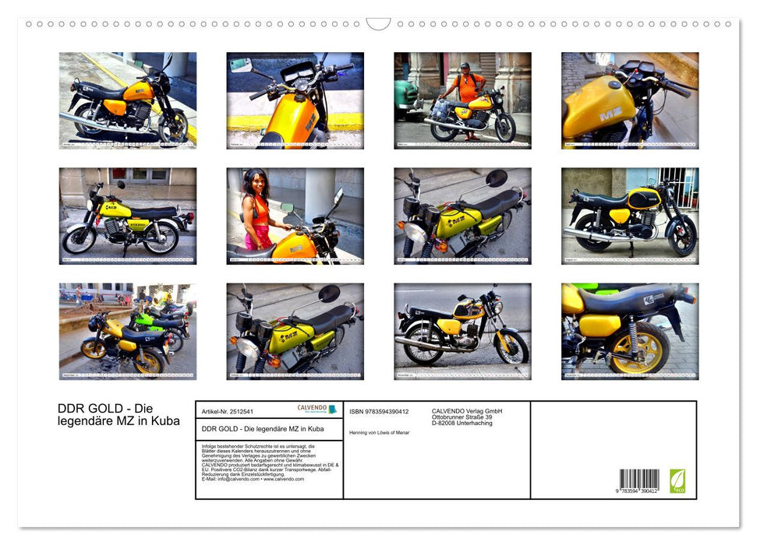757x545 pixels.
Task: Click boxed title 'DDR GOLD - Die legendäre MZ in Kuba'
Action: (263, 429)
